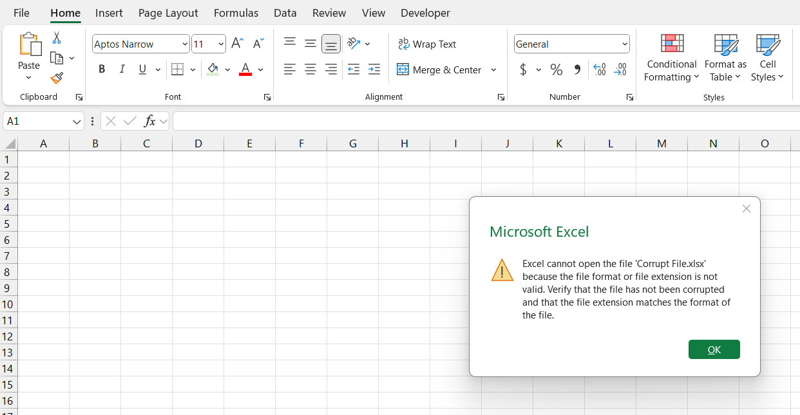
Task: Switch to the Formulas tab
Action: click(x=236, y=13)
